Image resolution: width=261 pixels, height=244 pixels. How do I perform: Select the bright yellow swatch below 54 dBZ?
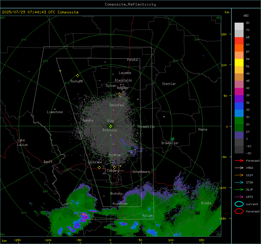point(239,62)
